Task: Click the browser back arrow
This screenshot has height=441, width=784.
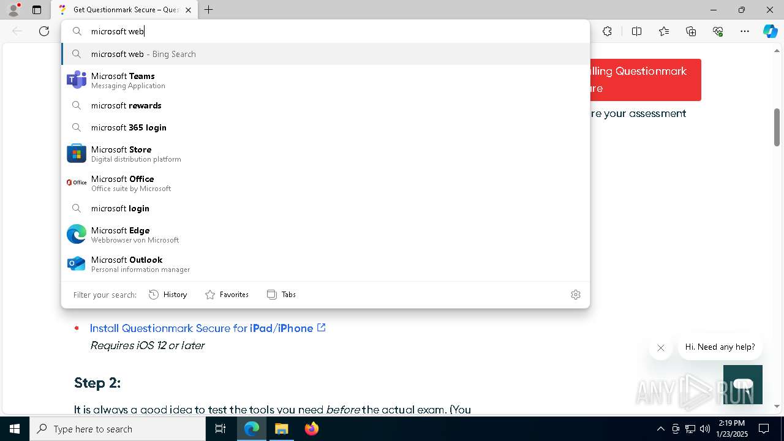Action: tap(17, 31)
